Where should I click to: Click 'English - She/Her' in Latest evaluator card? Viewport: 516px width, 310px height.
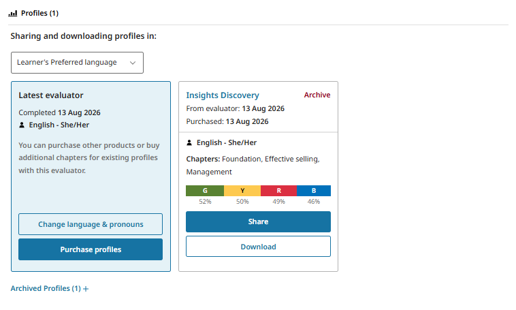point(59,125)
